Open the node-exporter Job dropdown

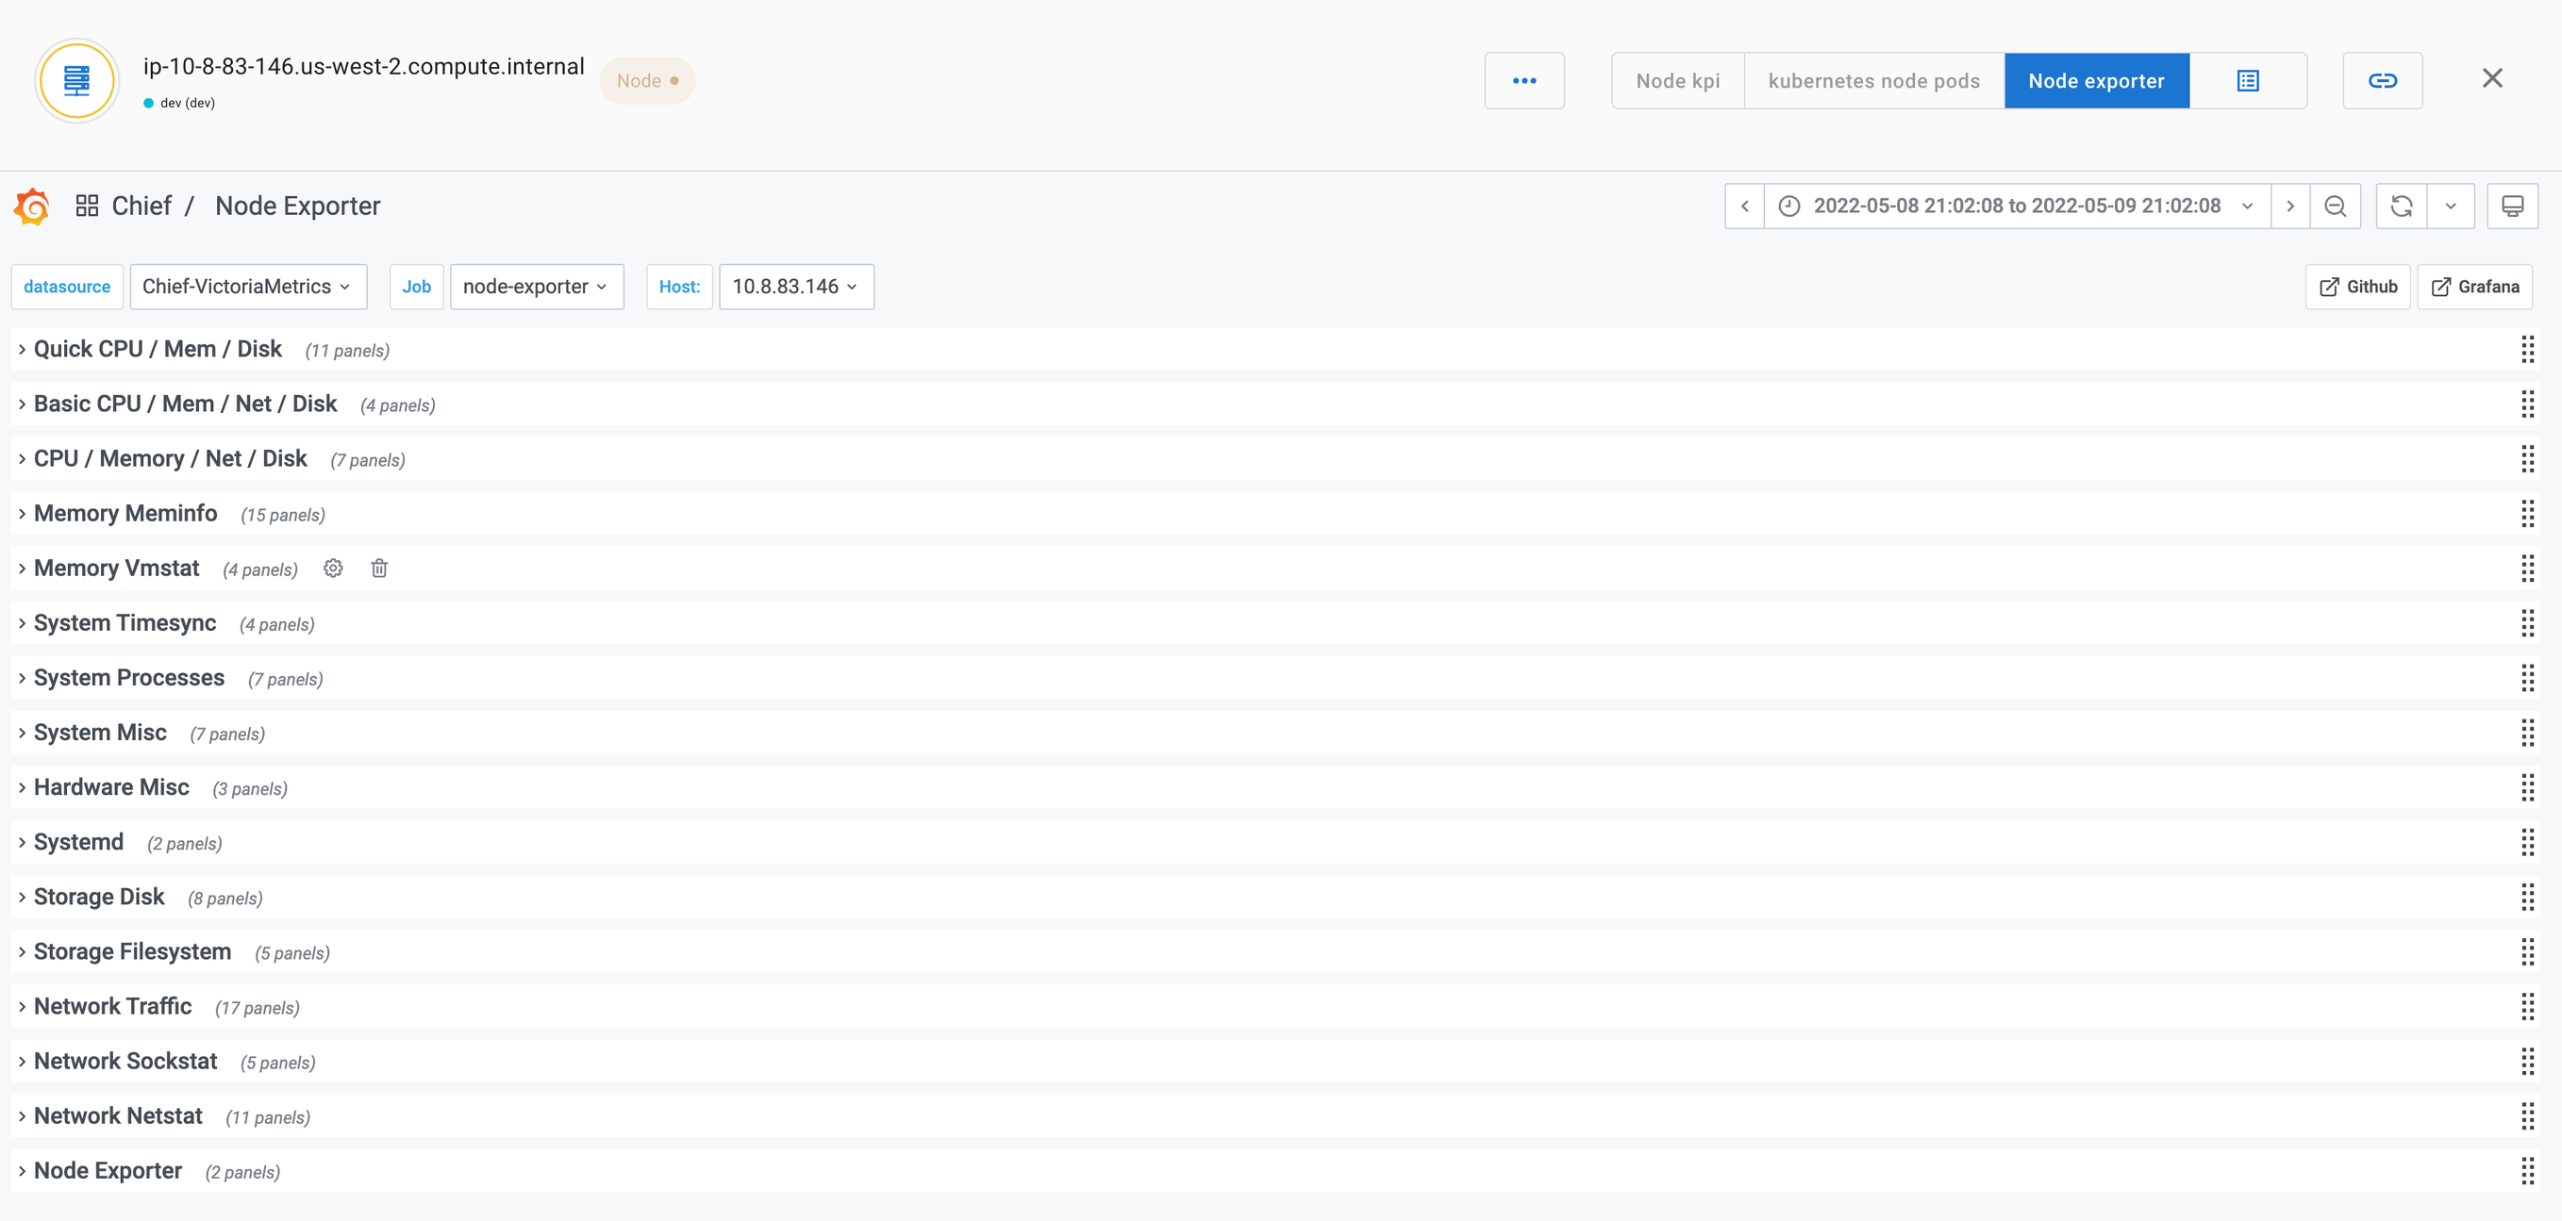[536, 287]
